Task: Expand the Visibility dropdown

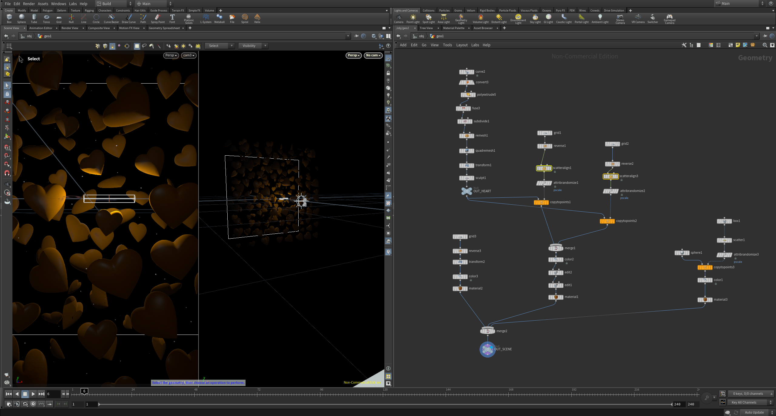Action: point(253,46)
